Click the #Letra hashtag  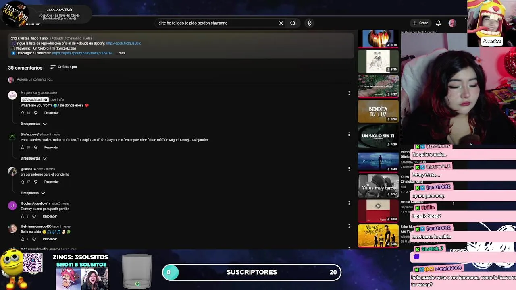click(x=87, y=39)
